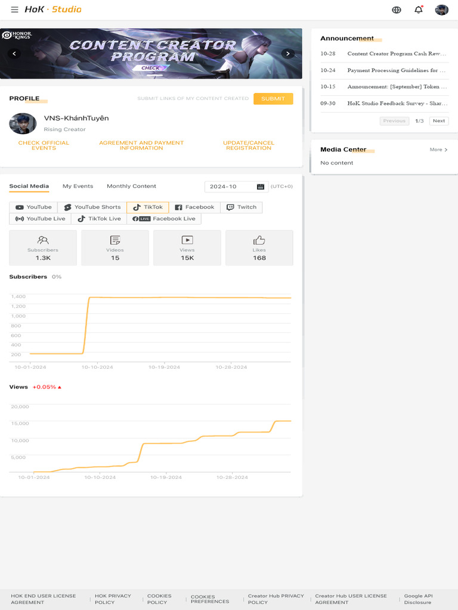458x610 pixels.
Task: Switch to the Social Media tab
Action: coord(29,186)
